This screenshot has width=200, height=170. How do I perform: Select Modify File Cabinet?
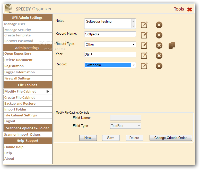28,92
